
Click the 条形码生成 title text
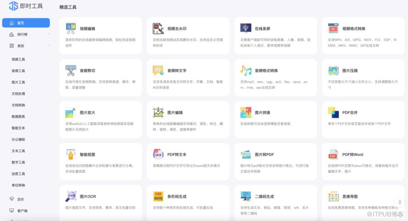tap(176, 197)
